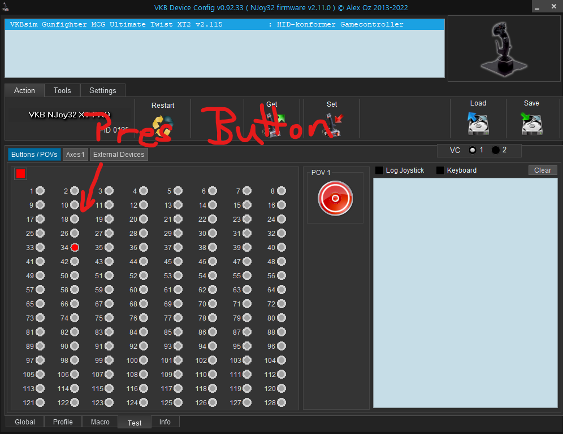The image size is (563, 434).
Task: Click the Get settings icon
Action: (x=272, y=125)
